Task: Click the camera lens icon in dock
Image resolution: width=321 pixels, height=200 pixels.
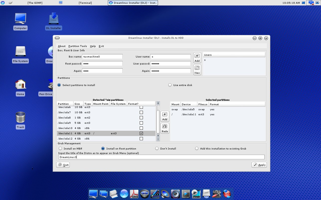Action: tap(145, 194)
